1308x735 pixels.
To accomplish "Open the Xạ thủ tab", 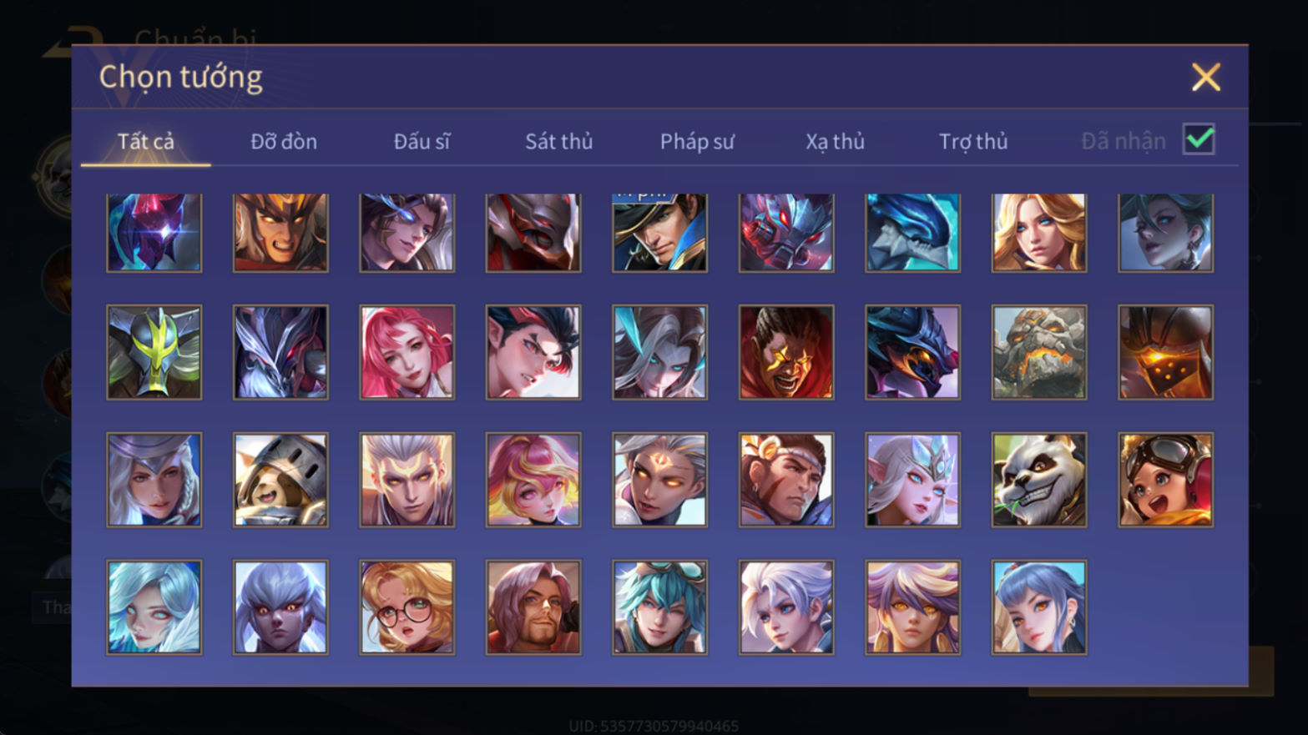I will 835,142.
